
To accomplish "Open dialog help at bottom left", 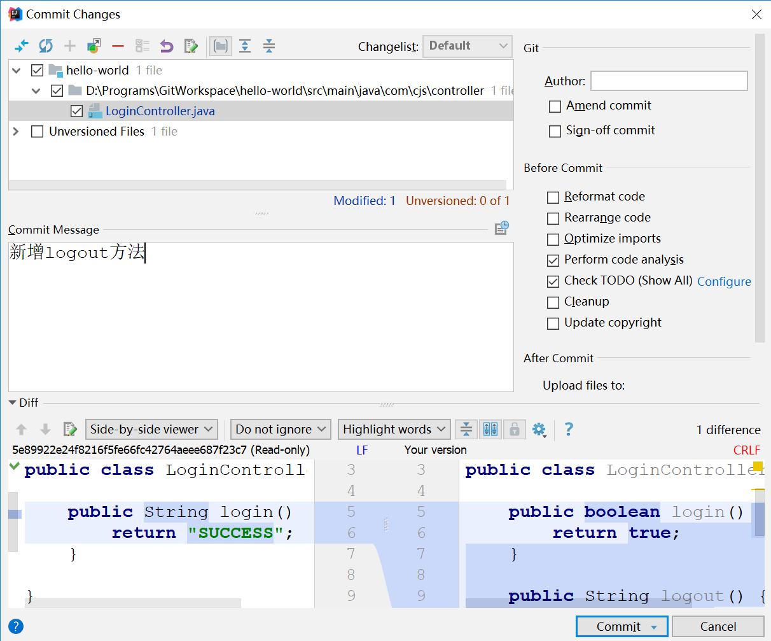I will (x=16, y=626).
